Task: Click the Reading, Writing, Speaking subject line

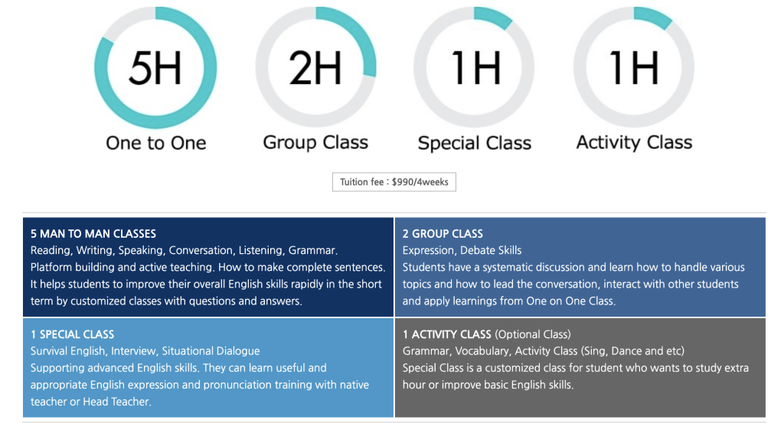Action: (x=184, y=250)
